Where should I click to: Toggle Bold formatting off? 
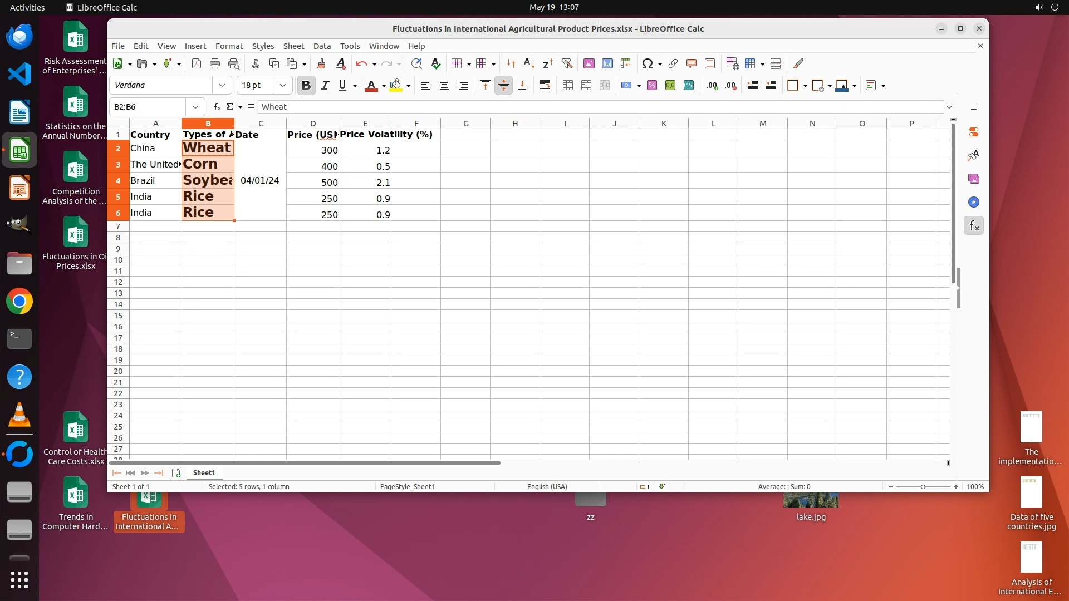coord(306,85)
